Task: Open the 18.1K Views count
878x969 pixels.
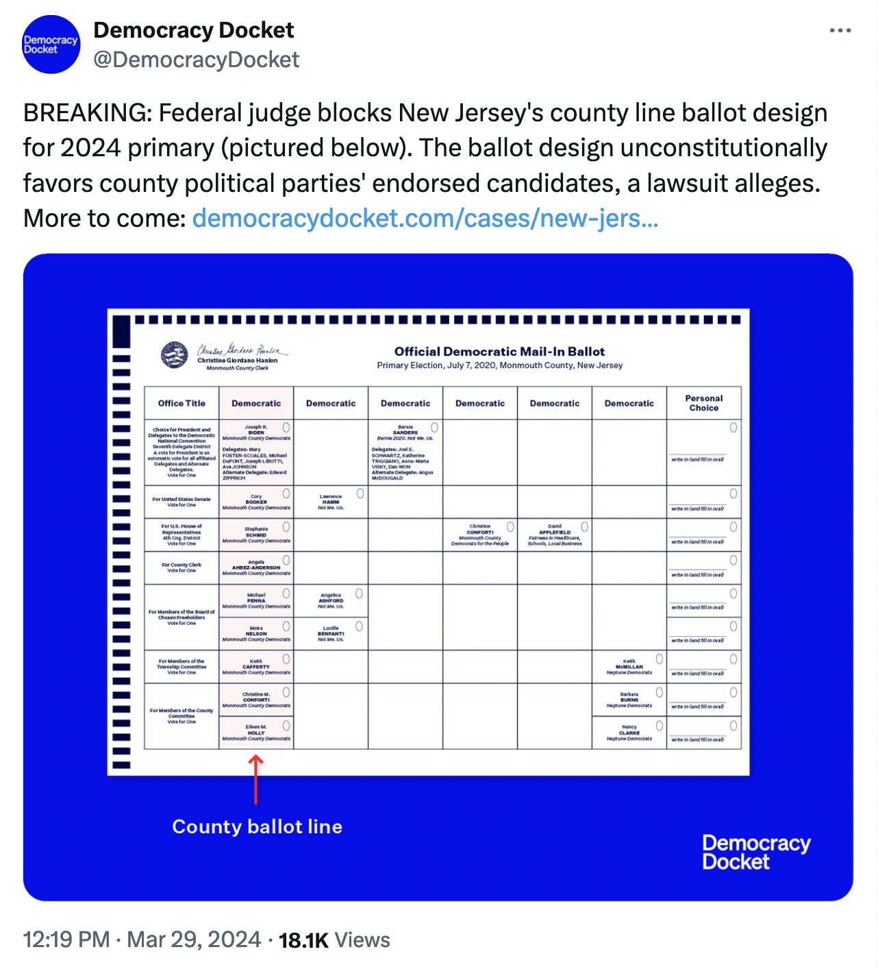Action: tap(335, 940)
